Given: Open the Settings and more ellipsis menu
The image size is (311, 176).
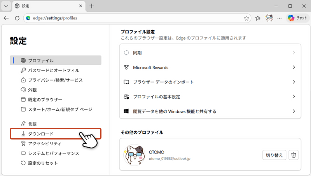Looking at the screenshot, I should click(280, 18).
